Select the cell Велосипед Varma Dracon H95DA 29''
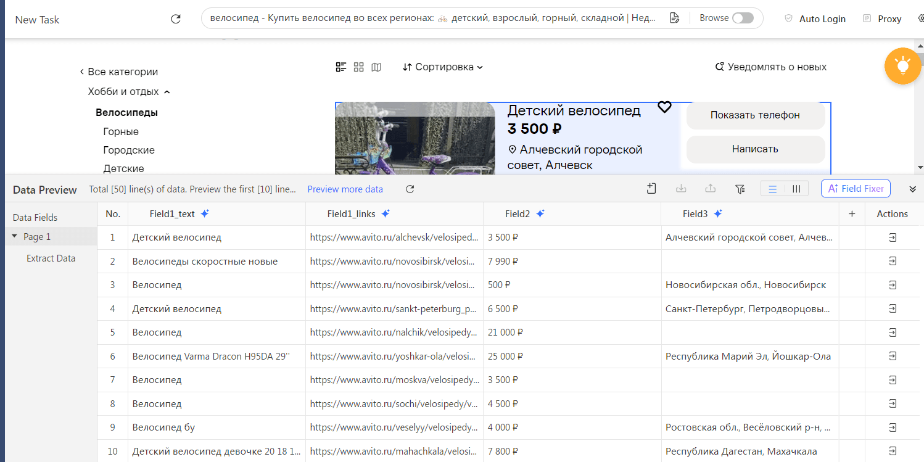The width and height of the screenshot is (924, 462). 217,357
